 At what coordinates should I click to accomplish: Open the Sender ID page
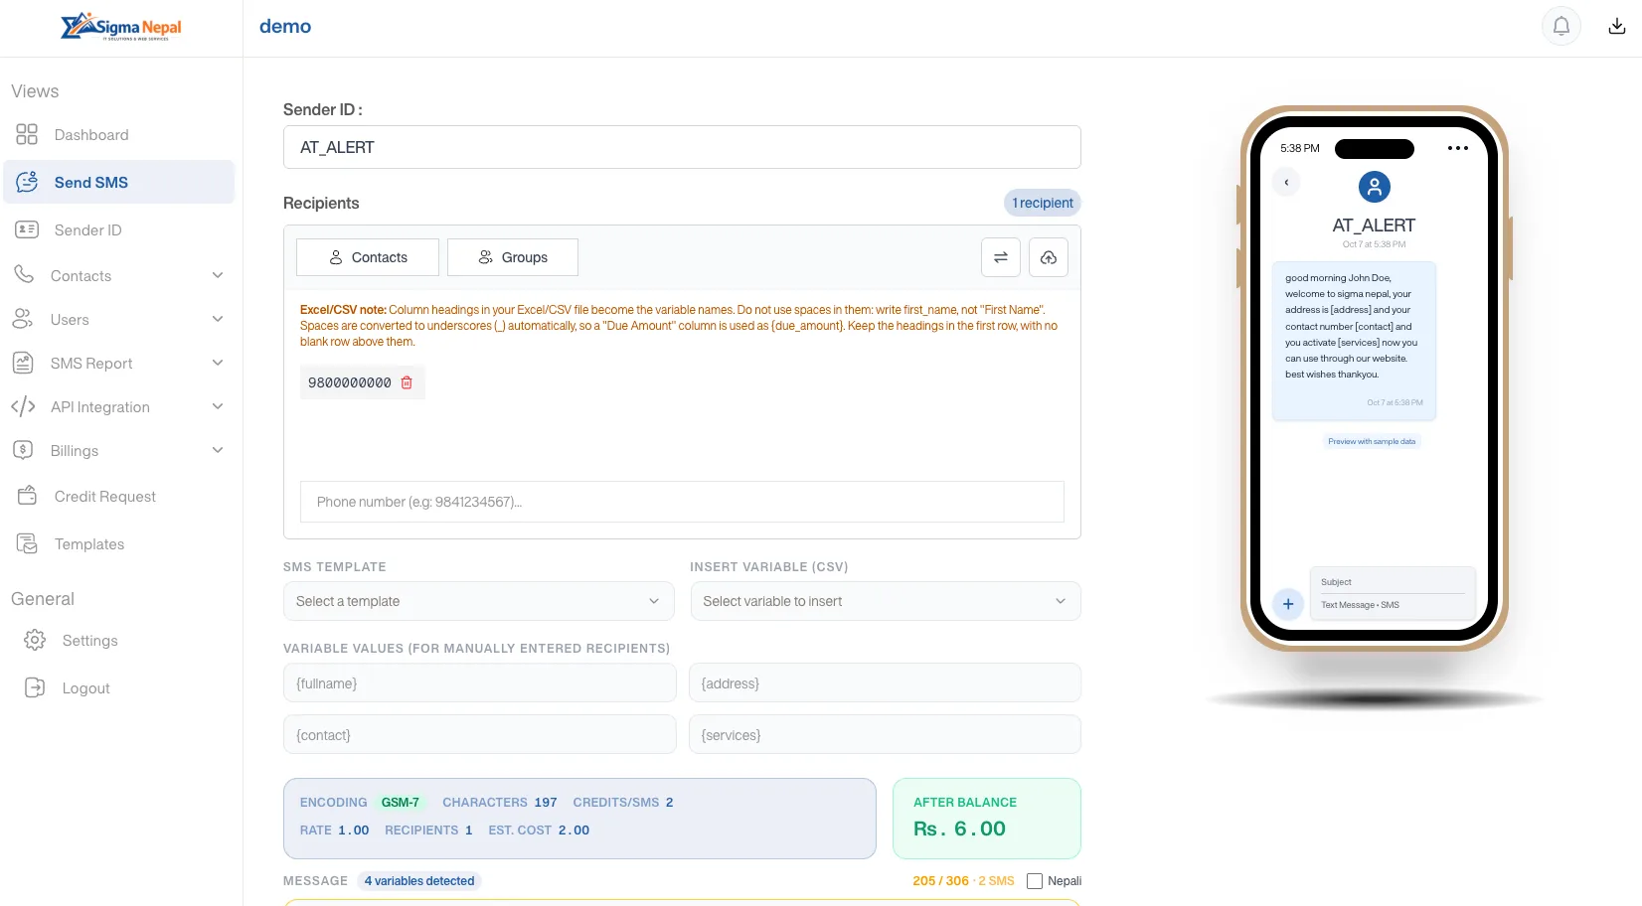point(119,230)
